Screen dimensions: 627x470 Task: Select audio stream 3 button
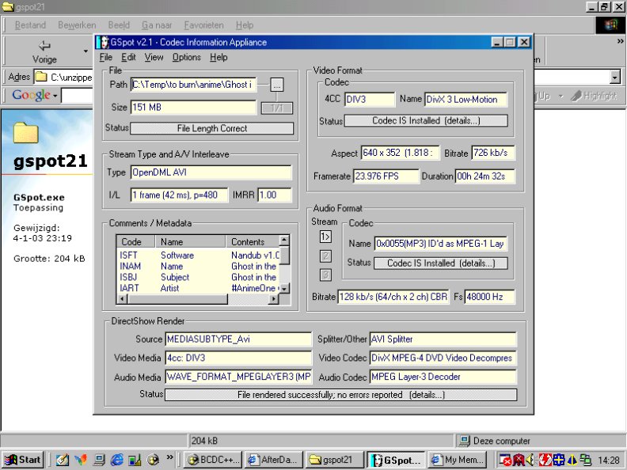coord(325,275)
